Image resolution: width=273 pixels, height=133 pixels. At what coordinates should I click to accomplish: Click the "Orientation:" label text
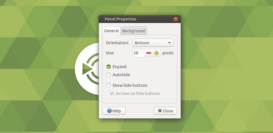pyautogui.click(x=117, y=43)
